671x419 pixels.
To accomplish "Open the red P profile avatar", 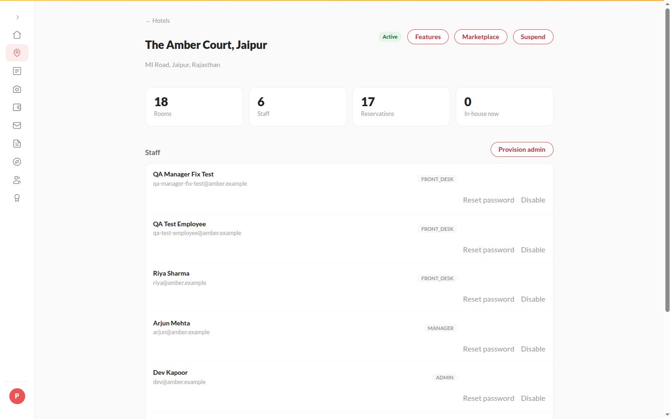I will click(x=17, y=396).
